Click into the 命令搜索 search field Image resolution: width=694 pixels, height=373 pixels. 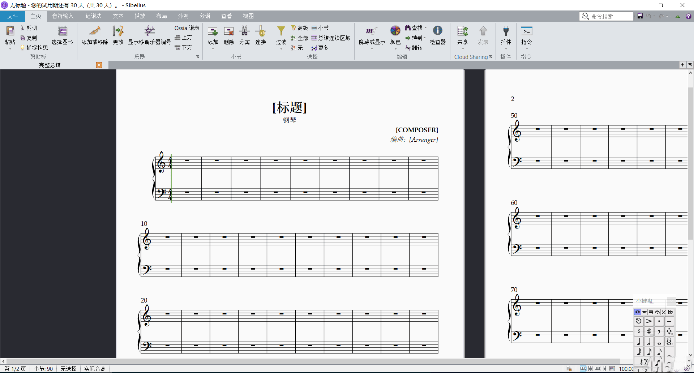(x=610, y=16)
